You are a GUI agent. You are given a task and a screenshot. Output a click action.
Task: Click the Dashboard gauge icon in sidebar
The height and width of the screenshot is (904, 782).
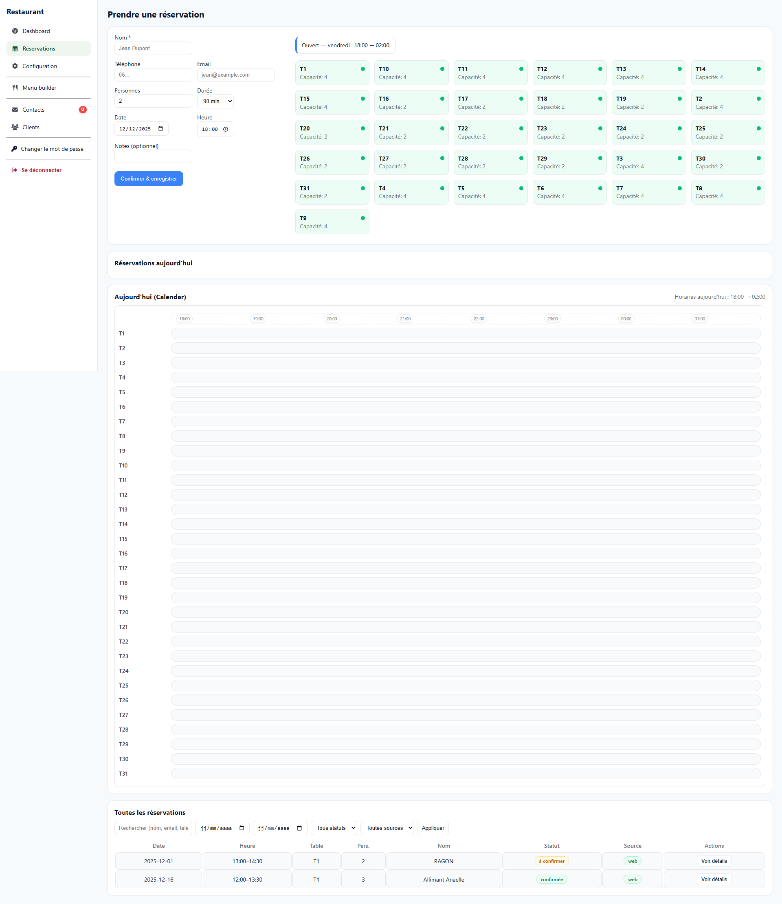point(15,31)
